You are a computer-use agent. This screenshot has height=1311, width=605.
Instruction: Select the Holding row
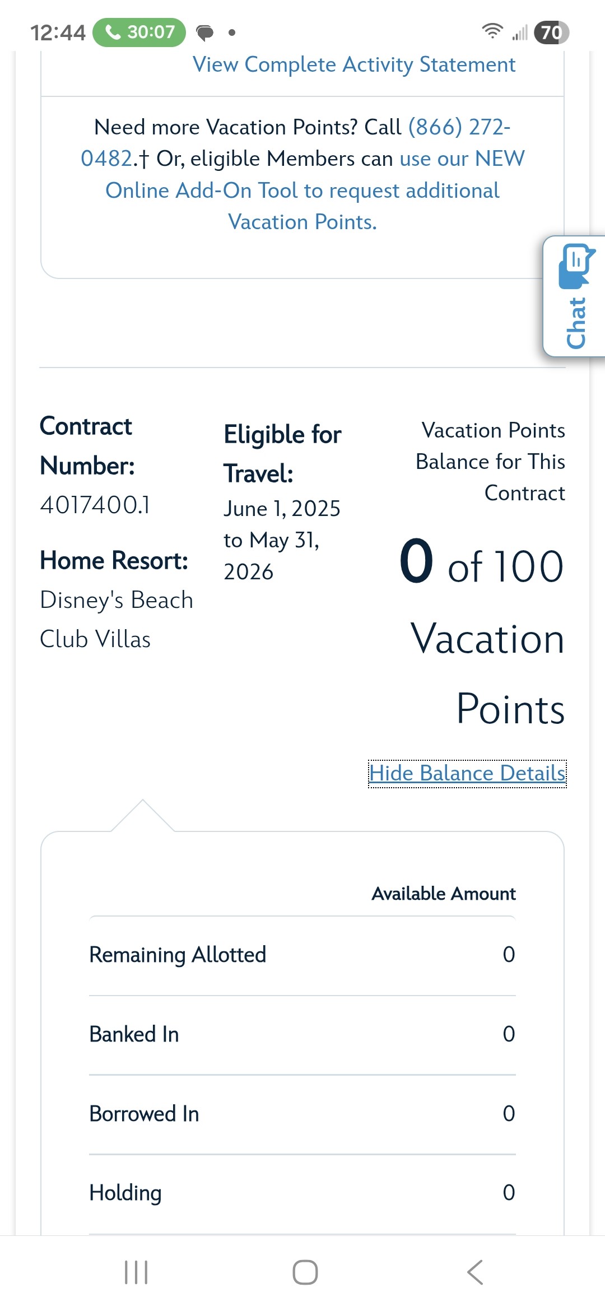tap(302, 1193)
